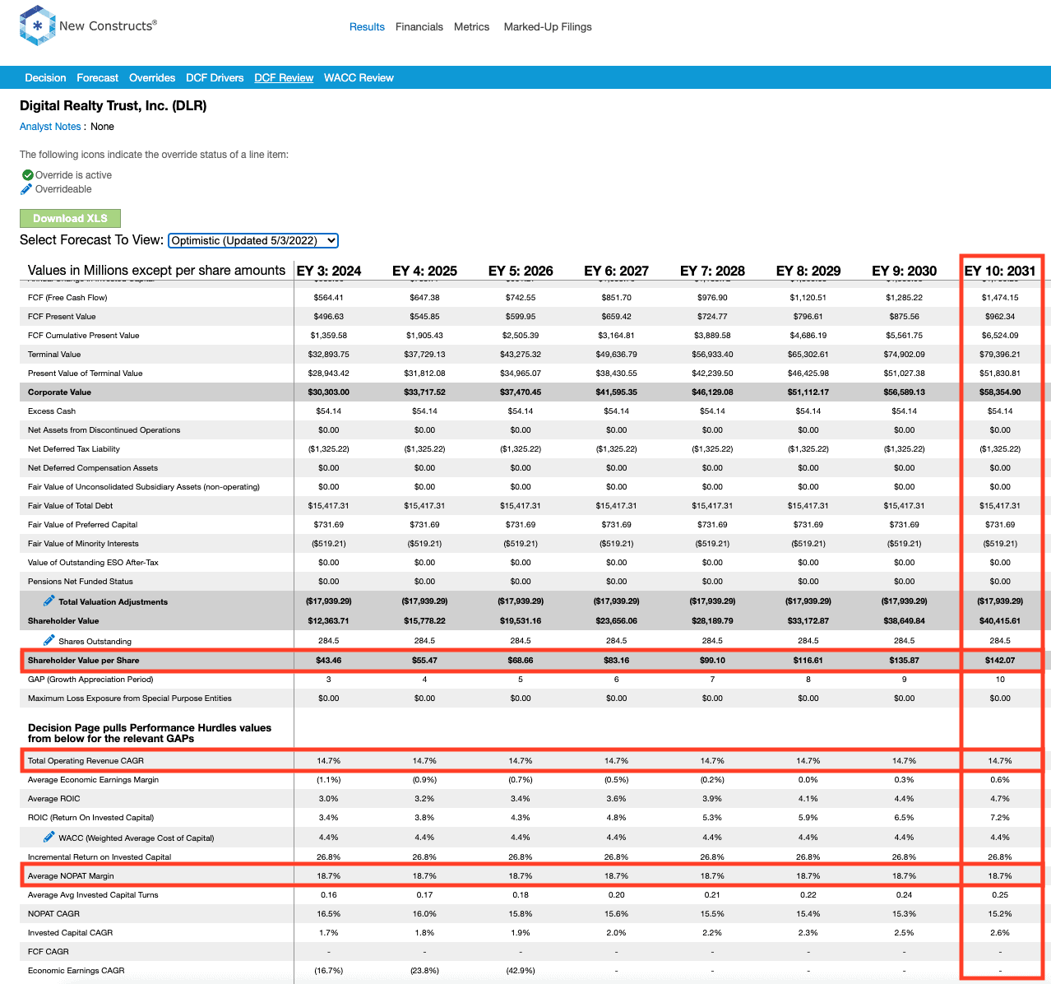The height and width of the screenshot is (984, 1051).
Task: Click the Overrideable pencil legend icon
Action: click(26, 189)
